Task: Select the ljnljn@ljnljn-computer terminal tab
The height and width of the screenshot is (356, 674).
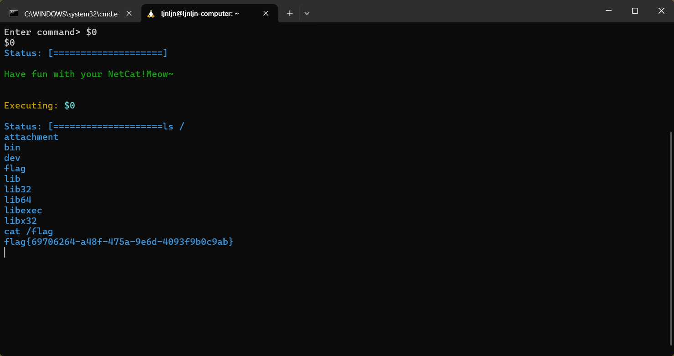Action: (x=201, y=13)
